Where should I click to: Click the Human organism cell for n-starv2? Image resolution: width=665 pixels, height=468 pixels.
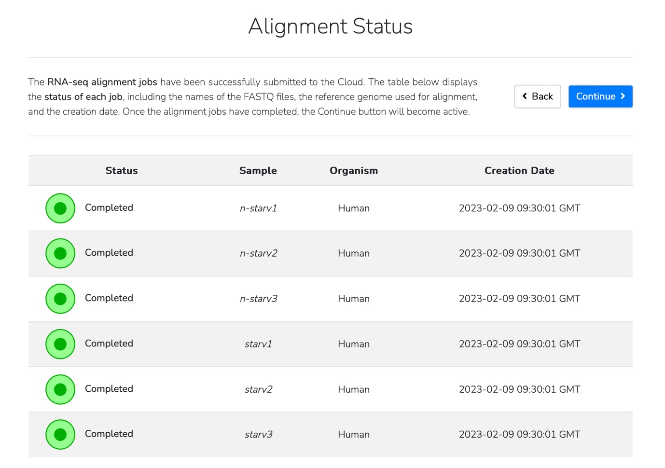pos(354,253)
